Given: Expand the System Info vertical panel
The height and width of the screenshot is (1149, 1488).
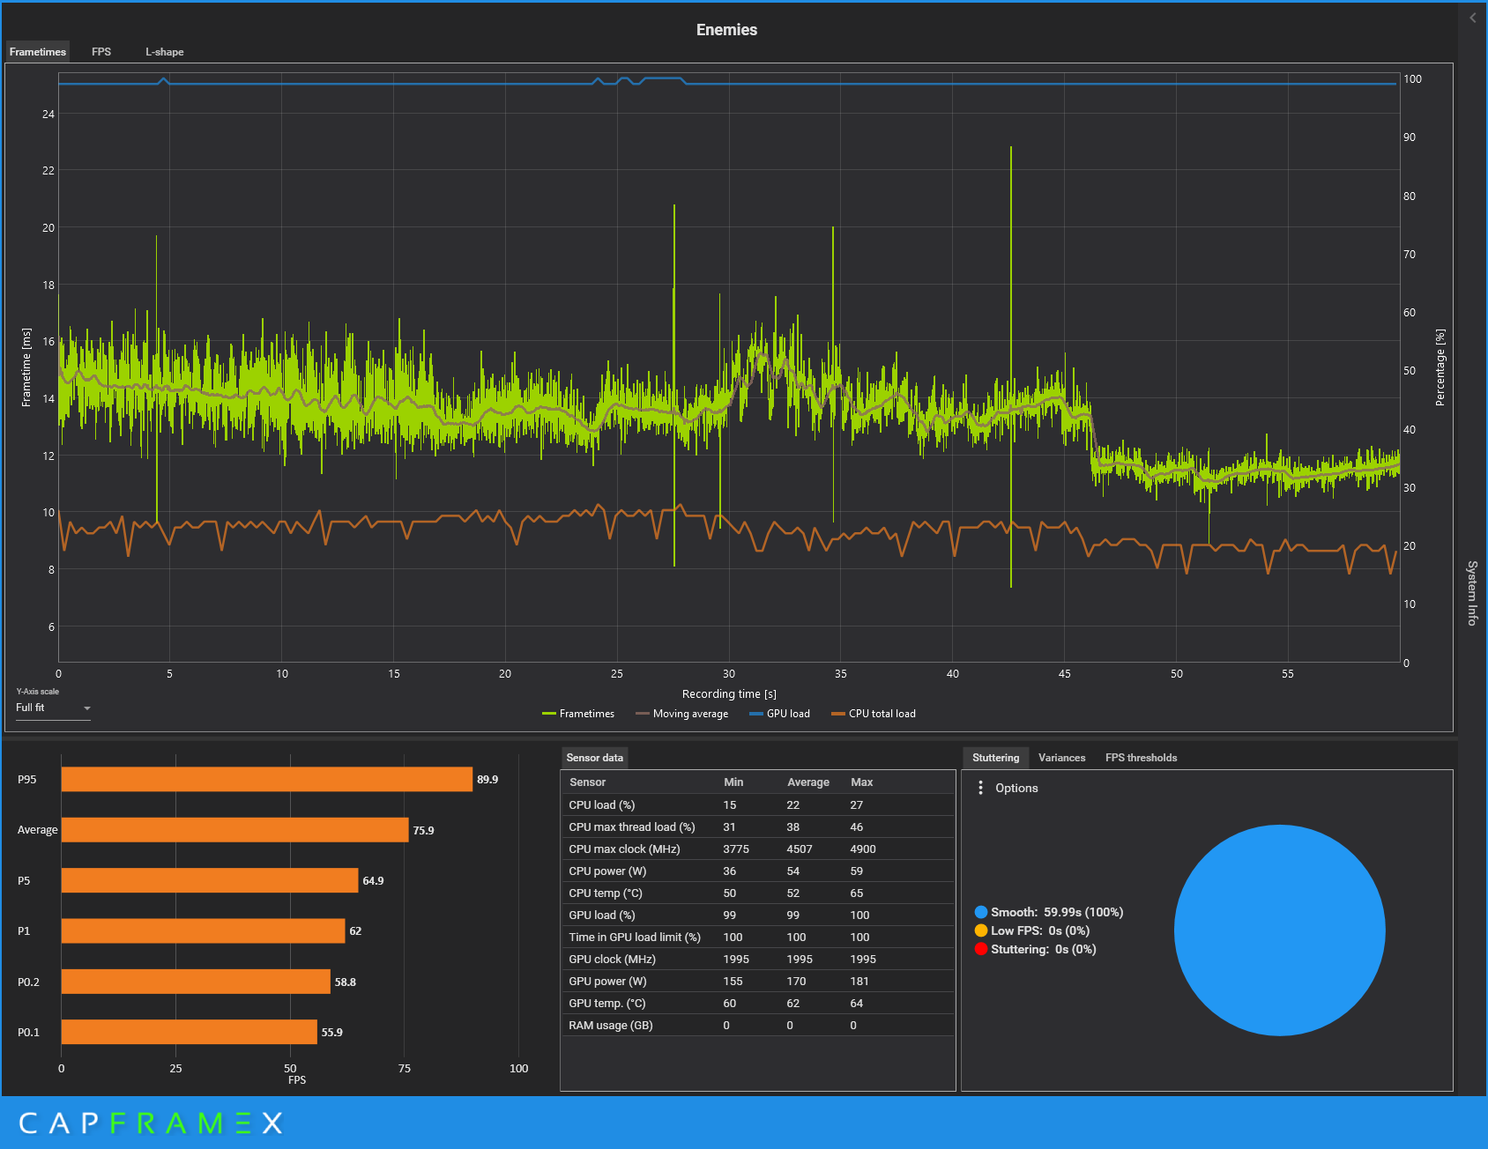Looking at the screenshot, I should tap(1472, 593).
